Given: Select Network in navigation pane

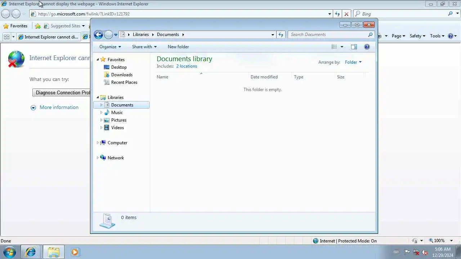Looking at the screenshot, I should [116, 158].
